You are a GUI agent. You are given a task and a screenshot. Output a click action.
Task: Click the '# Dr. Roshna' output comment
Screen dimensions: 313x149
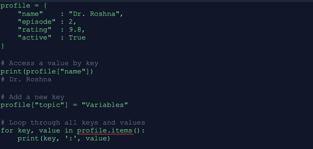[26, 79]
